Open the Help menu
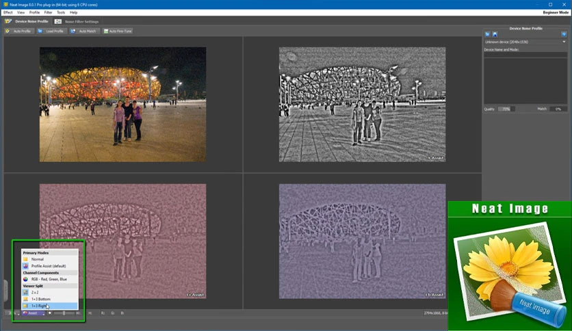This screenshot has width=572, height=331. coord(74,12)
